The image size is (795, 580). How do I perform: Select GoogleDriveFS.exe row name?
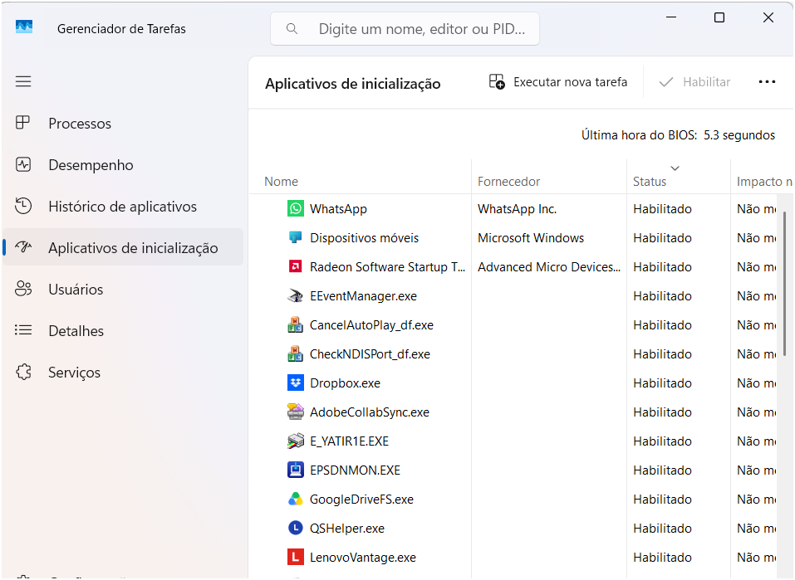[361, 499]
